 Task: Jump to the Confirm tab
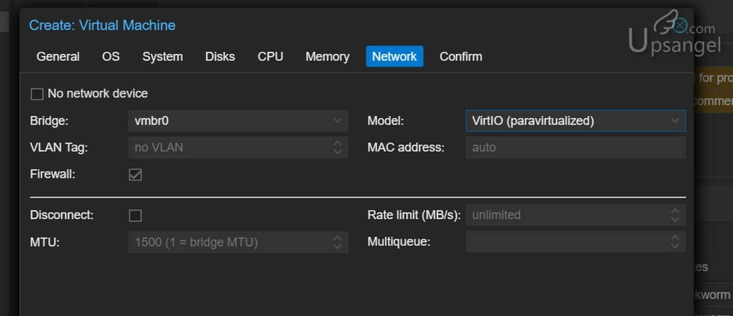[x=461, y=57]
